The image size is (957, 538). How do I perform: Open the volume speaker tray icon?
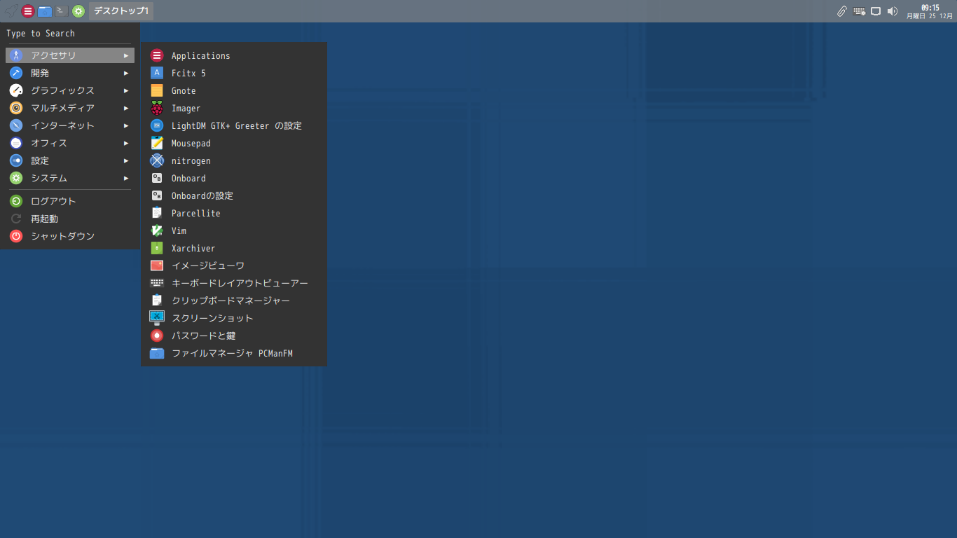(893, 11)
